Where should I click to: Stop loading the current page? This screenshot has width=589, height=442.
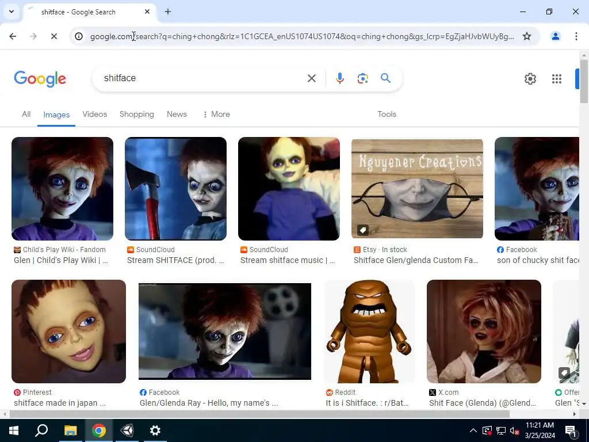53,36
